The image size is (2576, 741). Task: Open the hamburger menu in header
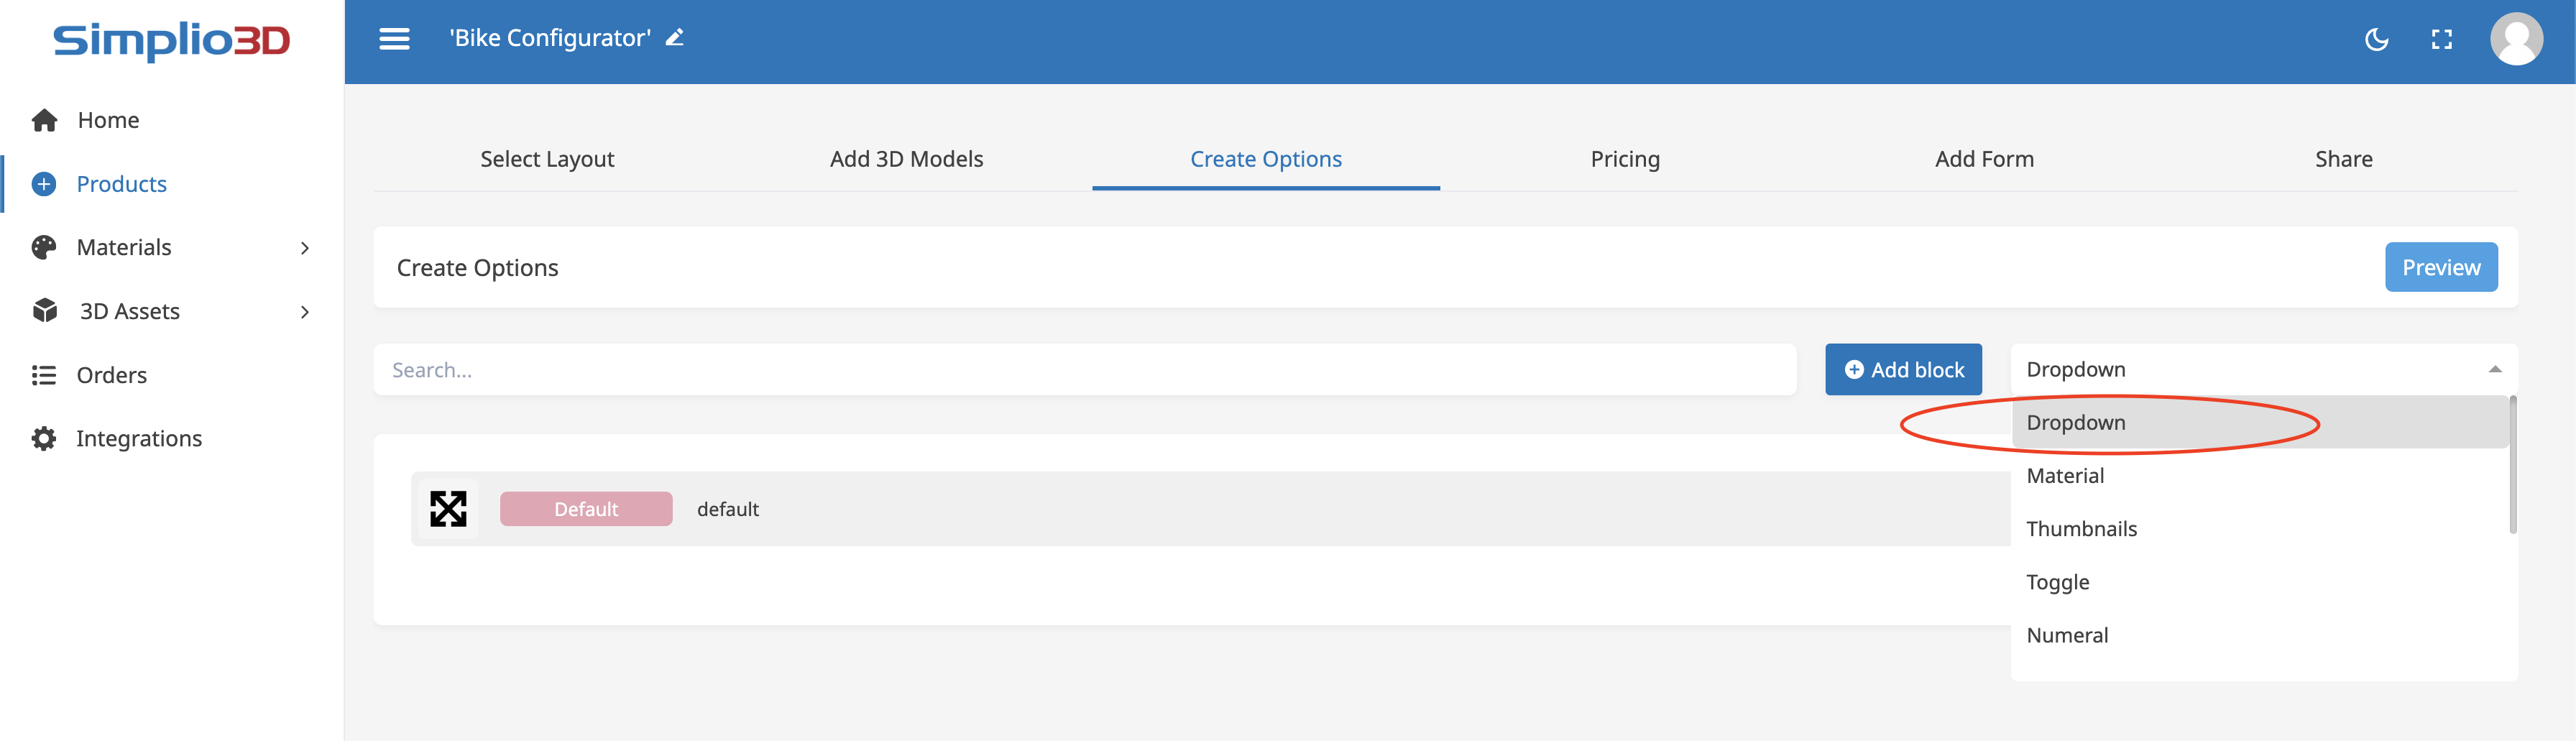click(394, 39)
